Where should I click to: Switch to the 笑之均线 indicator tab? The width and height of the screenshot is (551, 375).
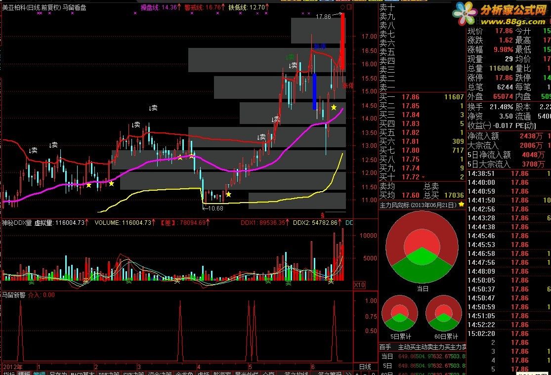pos(296,373)
